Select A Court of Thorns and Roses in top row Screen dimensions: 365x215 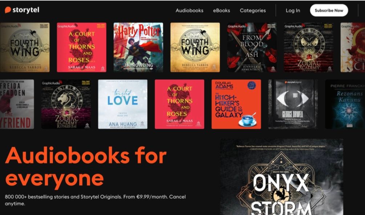click(x=81, y=47)
